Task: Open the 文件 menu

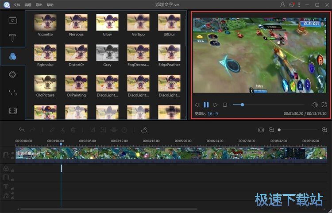Action: (17, 5)
